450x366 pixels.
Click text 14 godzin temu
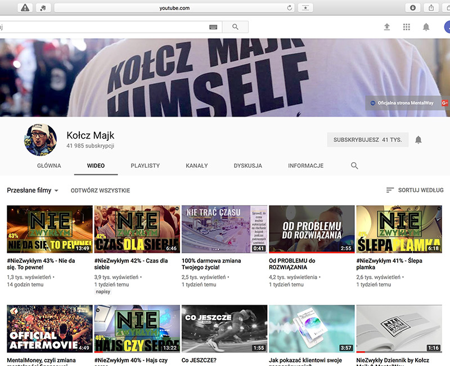tap(25, 285)
